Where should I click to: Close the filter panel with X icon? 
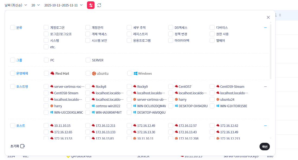pyautogui.click(x=268, y=17)
